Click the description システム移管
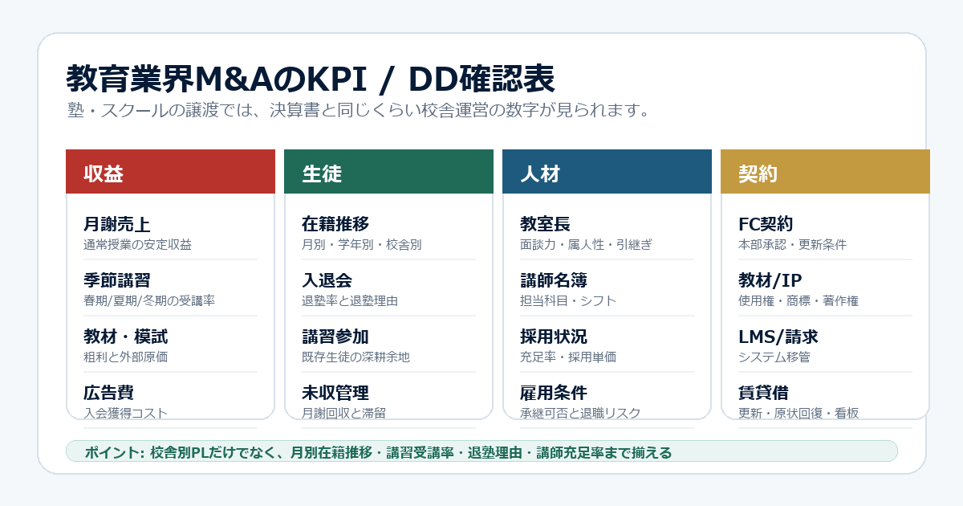Screen dimensions: 963x506 pos(774,357)
